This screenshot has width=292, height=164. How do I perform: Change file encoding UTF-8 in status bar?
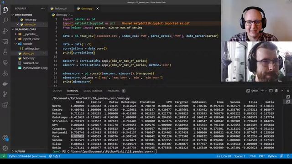252,156
